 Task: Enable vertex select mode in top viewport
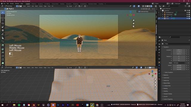(x=17, y=6)
